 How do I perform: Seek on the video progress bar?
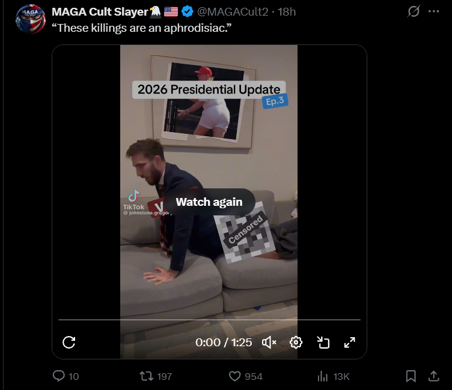point(209,319)
